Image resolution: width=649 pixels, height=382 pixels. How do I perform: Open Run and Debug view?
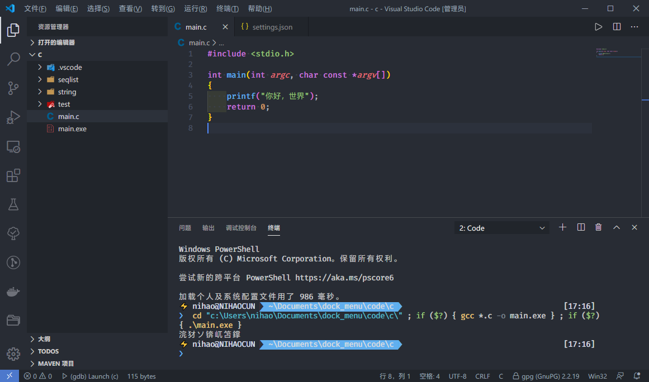pyautogui.click(x=13, y=117)
